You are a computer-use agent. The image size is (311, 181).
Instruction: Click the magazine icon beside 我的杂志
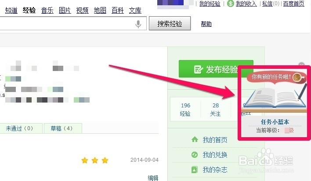(x=194, y=170)
